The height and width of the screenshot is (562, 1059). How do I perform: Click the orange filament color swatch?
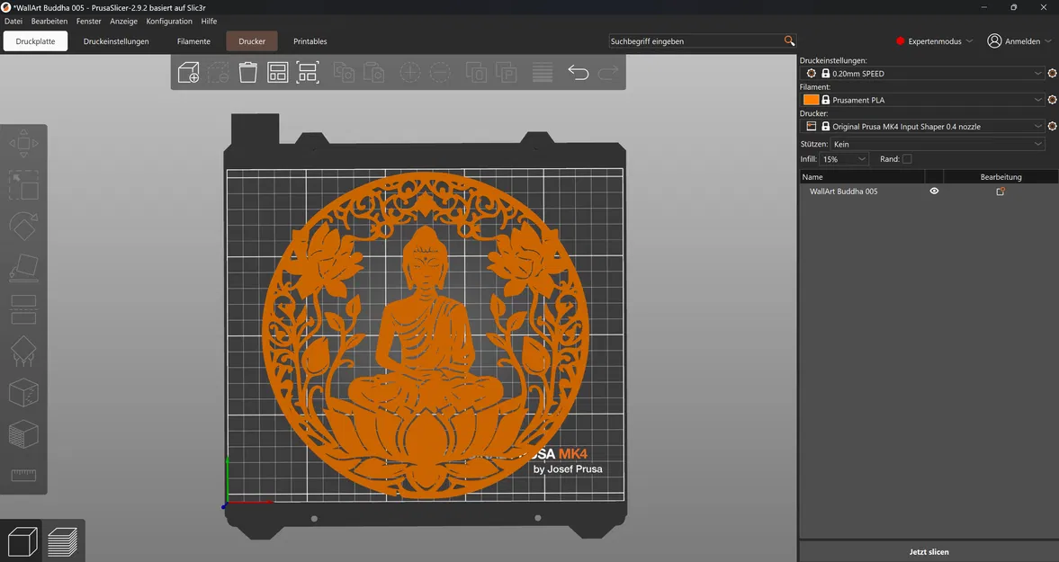811,100
